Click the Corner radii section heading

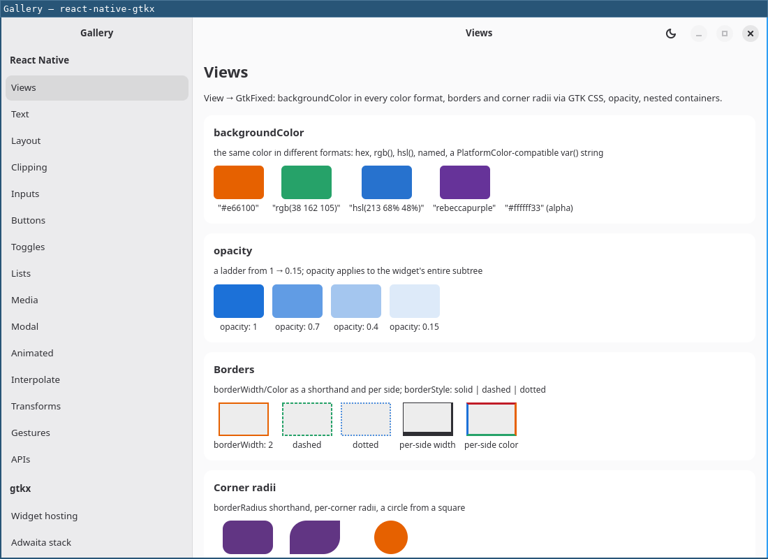244,488
